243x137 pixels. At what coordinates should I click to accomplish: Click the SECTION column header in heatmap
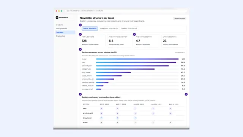coord(86,104)
